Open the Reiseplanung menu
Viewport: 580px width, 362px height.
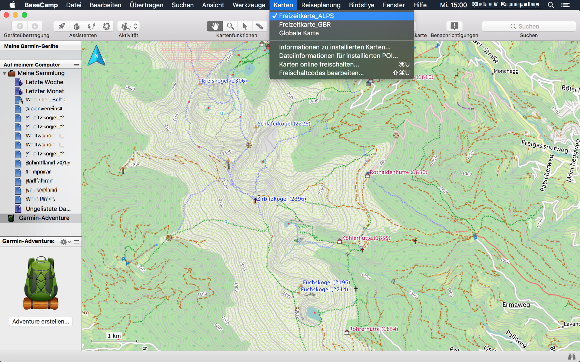pyautogui.click(x=321, y=5)
